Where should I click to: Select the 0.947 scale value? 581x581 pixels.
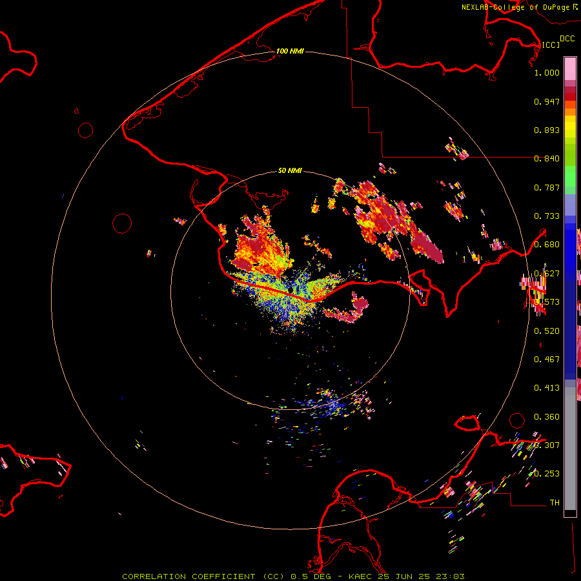(547, 101)
